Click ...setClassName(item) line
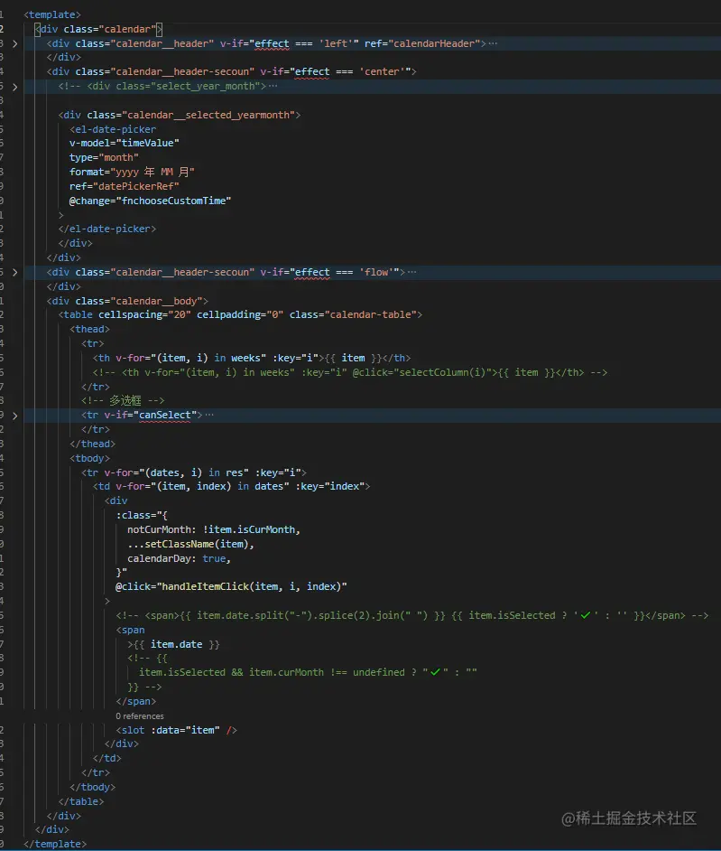The width and height of the screenshot is (721, 851). coord(190,544)
